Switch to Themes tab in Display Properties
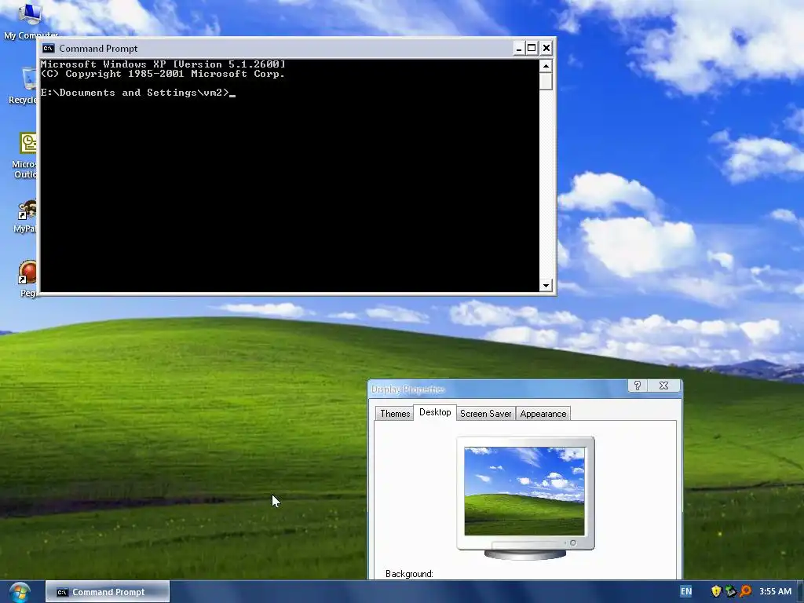The width and height of the screenshot is (804, 603). click(x=395, y=414)
